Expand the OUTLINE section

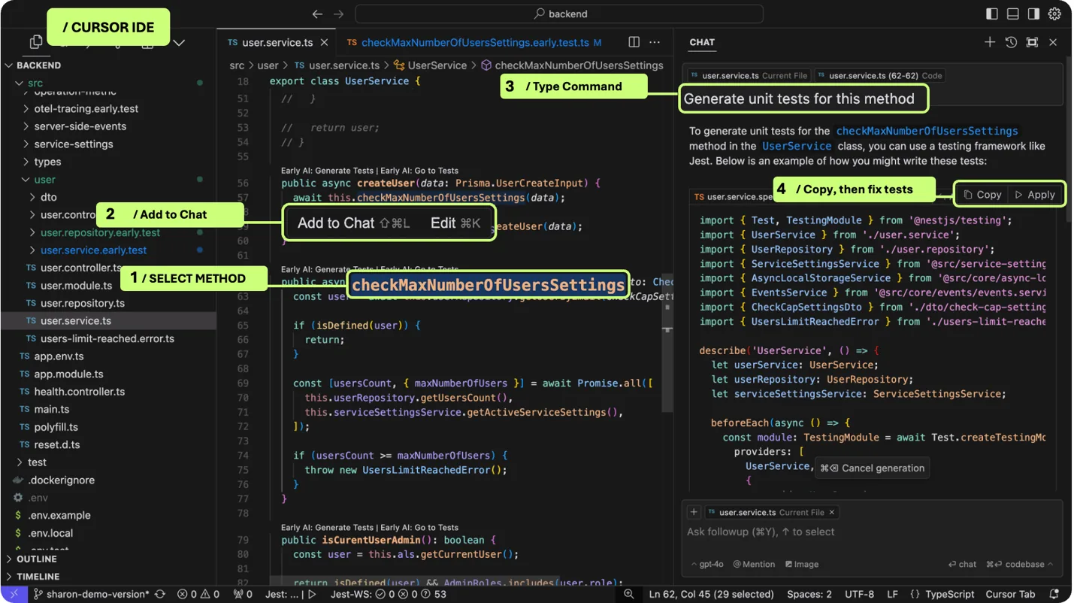point(37,559)
